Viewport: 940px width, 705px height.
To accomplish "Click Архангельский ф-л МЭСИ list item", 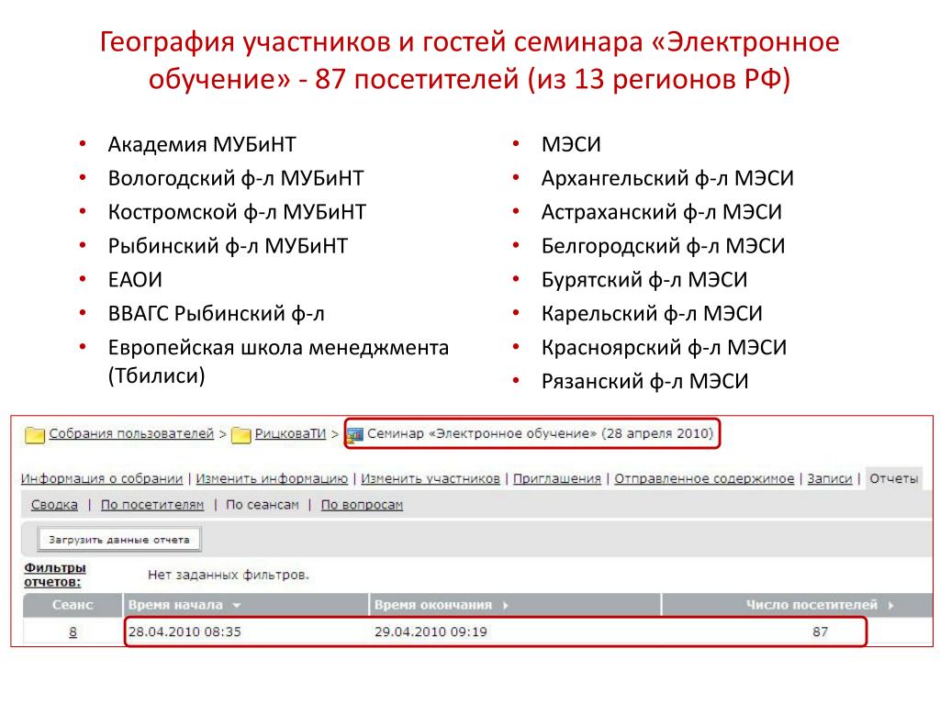I will click(668, 178).
